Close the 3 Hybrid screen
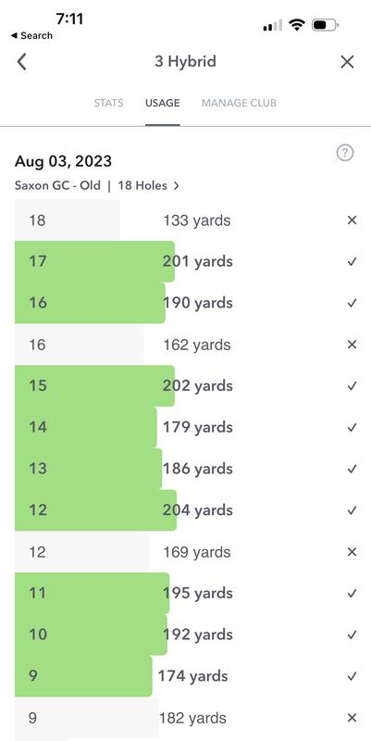 [x=347, y=62]
